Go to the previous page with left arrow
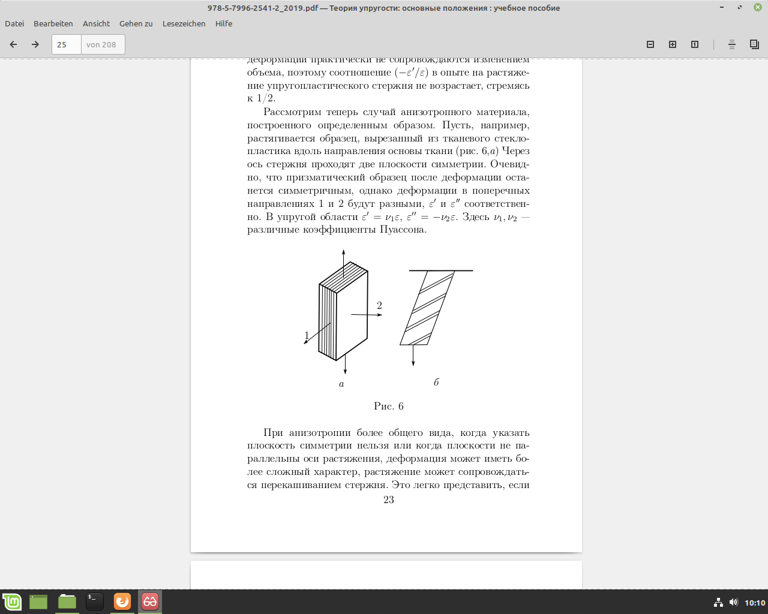Image resolution: width=768 pixels, height=614 pixels. pos(13,44)
